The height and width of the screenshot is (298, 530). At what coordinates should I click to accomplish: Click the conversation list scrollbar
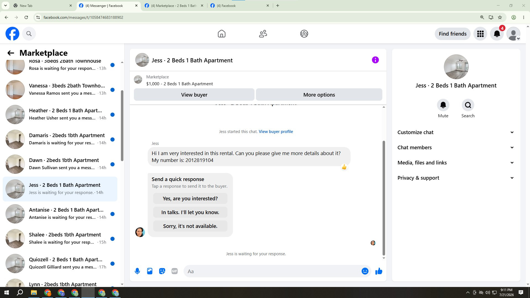(122, 126)
